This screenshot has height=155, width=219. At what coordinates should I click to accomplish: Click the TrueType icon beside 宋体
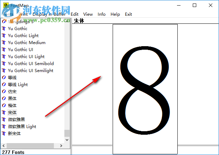coord(4,112)
